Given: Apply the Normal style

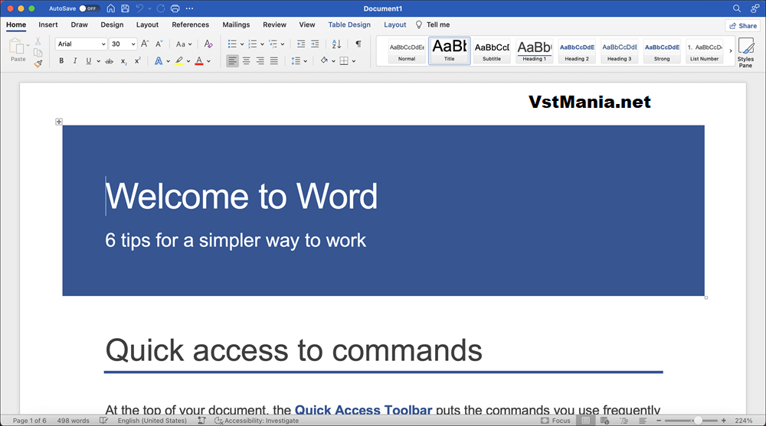Looking at the screenshot, I should click(x=407, y=50).
